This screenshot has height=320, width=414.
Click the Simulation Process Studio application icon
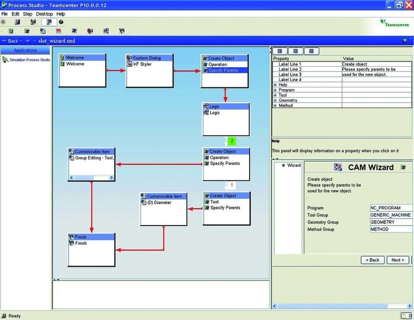click(5, 60)
